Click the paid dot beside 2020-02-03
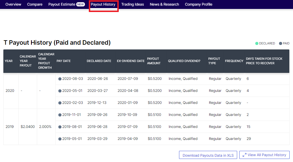 pos(60,103)
